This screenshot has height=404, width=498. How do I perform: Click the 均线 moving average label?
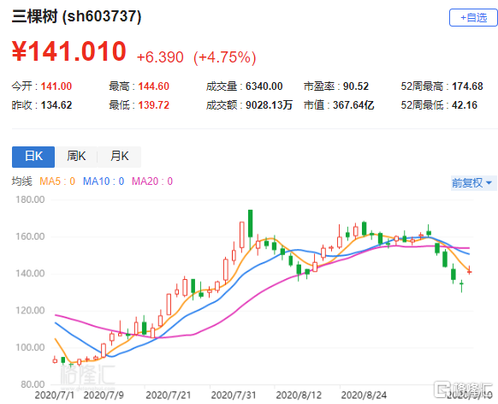point(22,181)
